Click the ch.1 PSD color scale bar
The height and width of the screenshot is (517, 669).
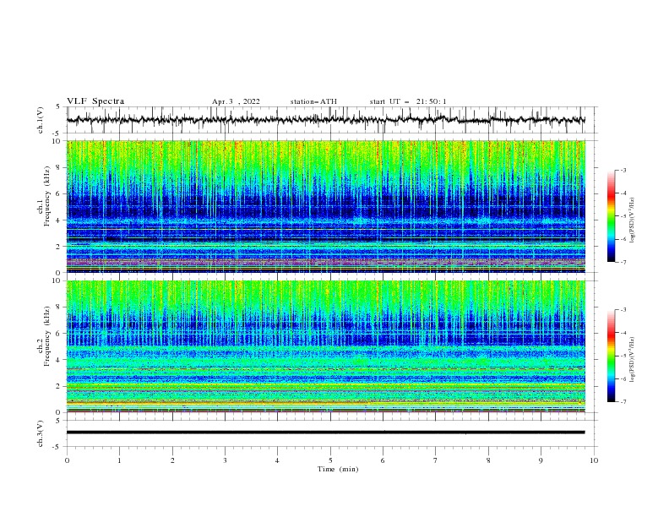[612, 216]
